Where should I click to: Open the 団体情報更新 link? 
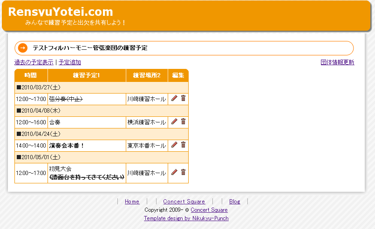tap(337, 62)
